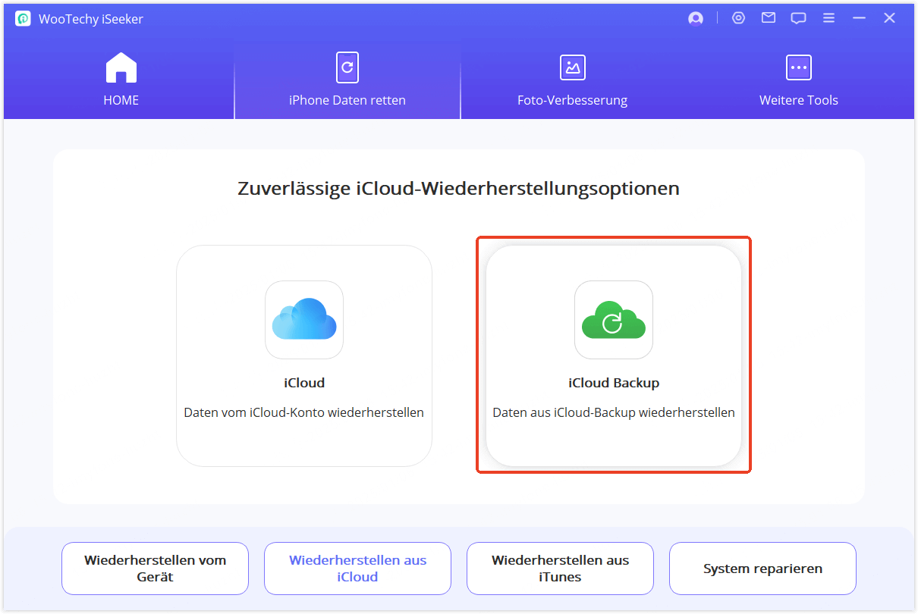Image resolution: width=918 pixels, height=614 pixels.
Task: Click Wiederherstellen aus iTunes
Action: click(560, 569)
